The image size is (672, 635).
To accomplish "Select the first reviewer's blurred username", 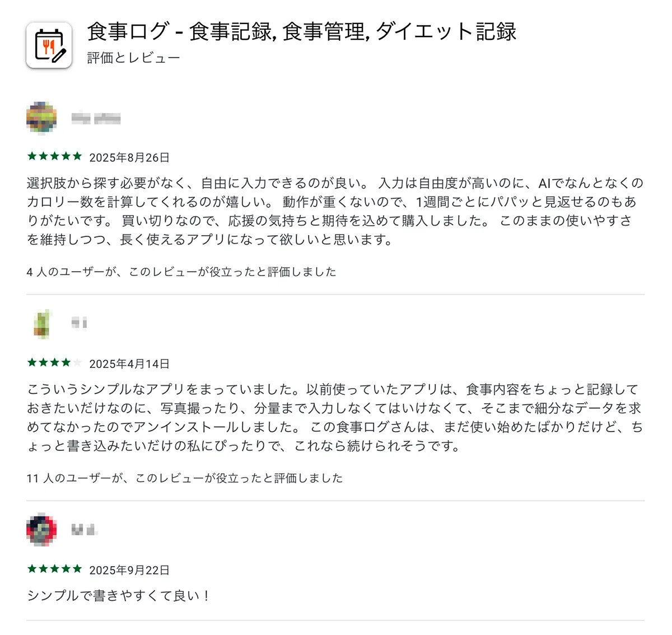I will pos(97,118).
